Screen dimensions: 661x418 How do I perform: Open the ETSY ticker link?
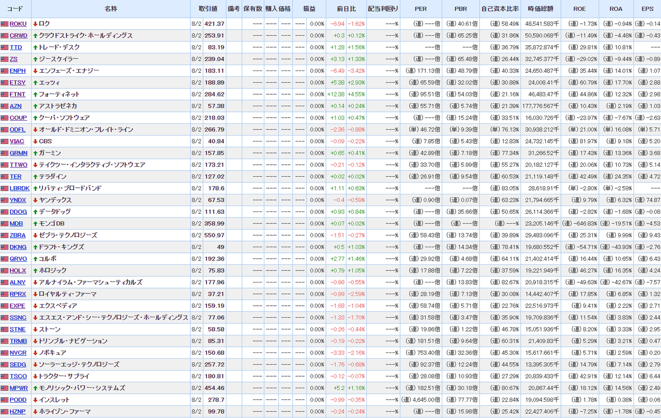[x=18, y=83]
